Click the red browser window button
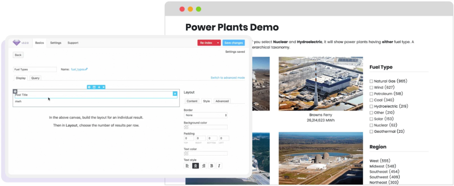 click(182, 9)
